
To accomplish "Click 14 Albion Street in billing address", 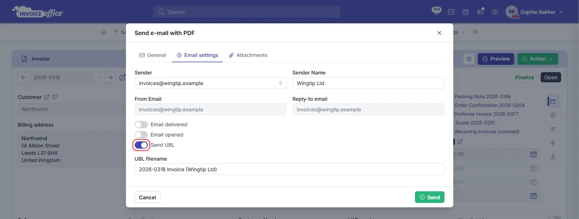I will (41, 146).
